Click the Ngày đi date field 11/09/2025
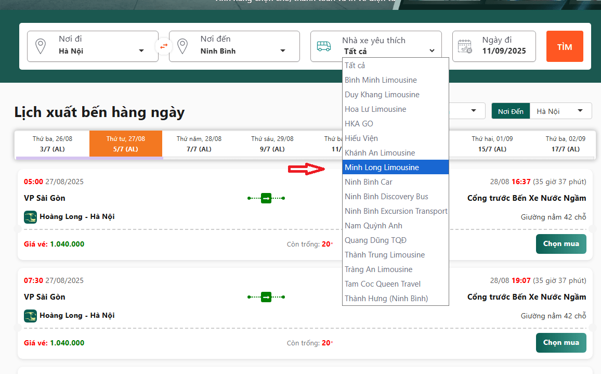The width and height of the screenshot is (601, 374). coord(503,51)
